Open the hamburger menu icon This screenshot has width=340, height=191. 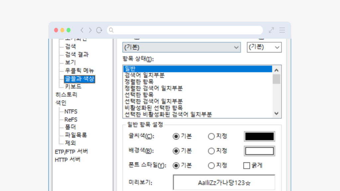[282, 30]
